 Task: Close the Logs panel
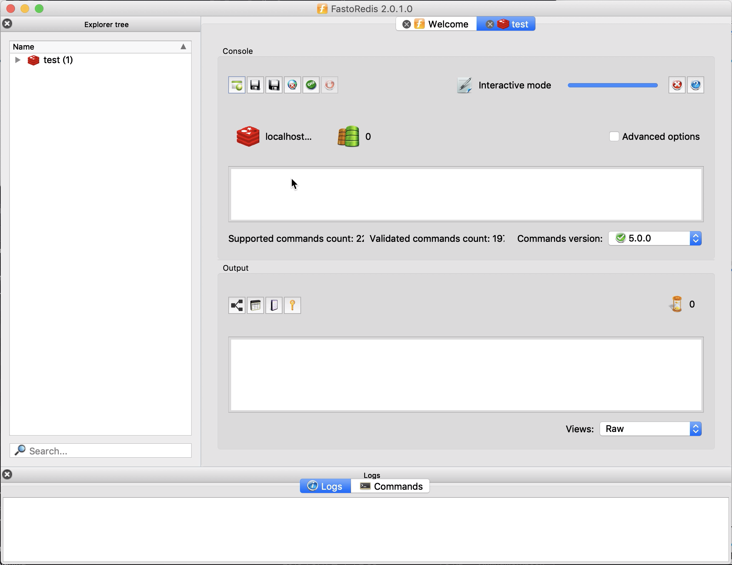(7, 474)
